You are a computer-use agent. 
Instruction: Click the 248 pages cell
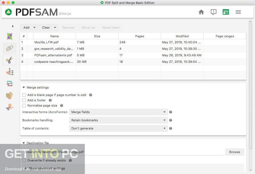(139, 42)
